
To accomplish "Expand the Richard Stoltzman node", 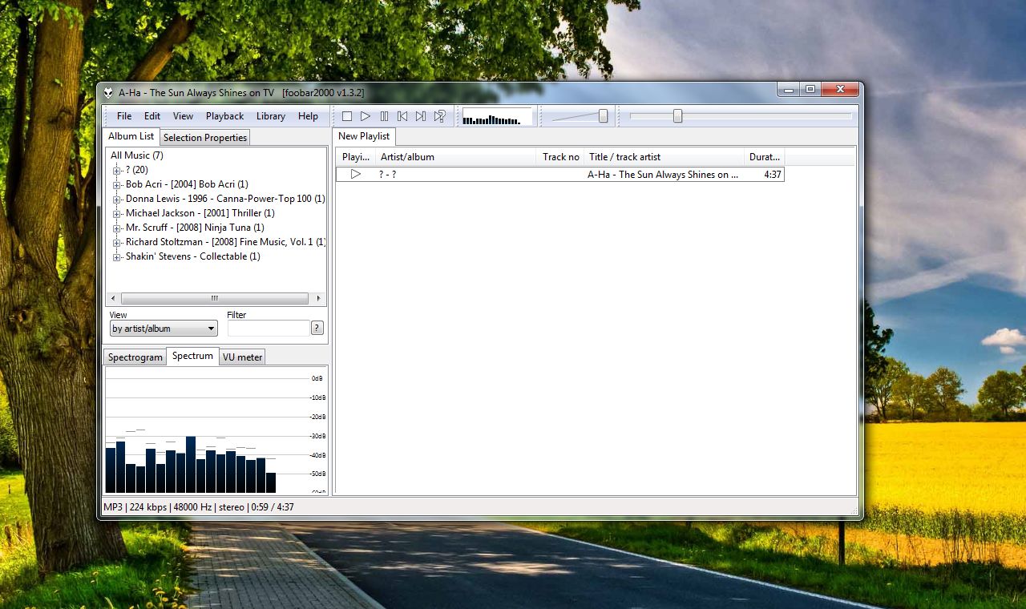I will [x=117, y=242].
